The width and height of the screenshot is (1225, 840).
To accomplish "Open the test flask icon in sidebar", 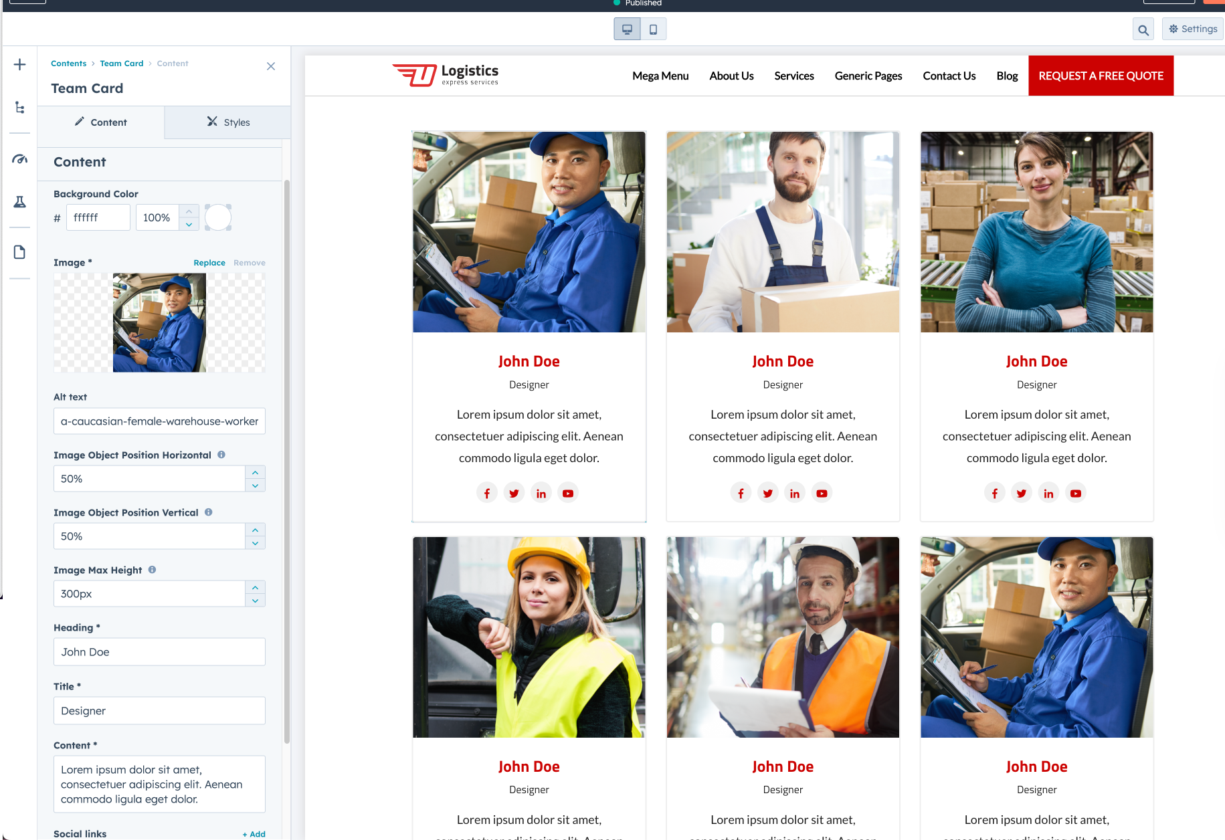I will [20, 202].
